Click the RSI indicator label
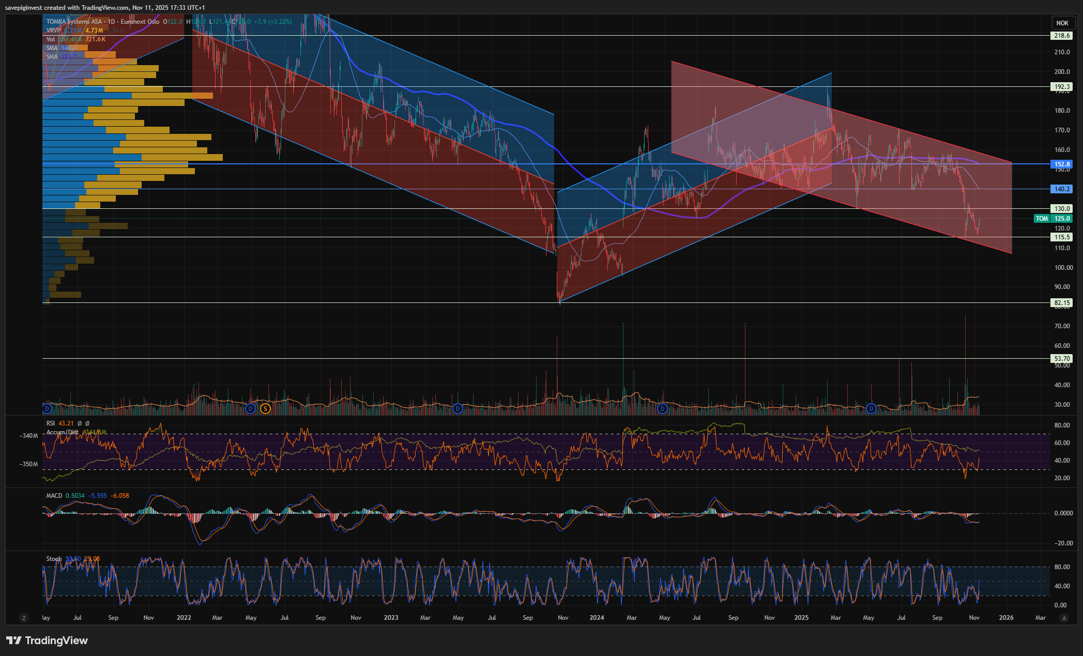 pyautogui.click(x=50, y=423)
